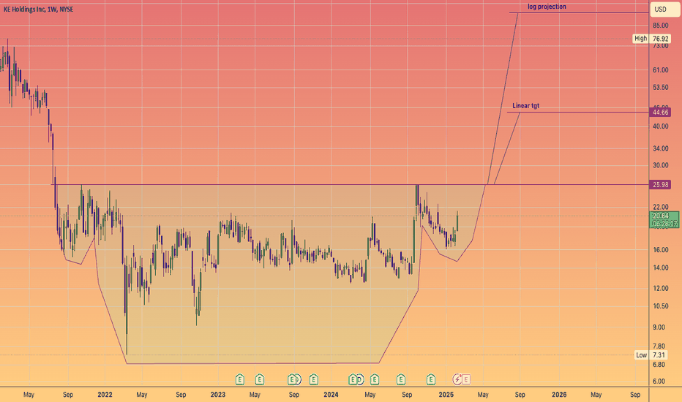682x402 pixels.
Task: Click the 53.50 tick on price scale
Action: pyautogui.click(x=660, y=88)
